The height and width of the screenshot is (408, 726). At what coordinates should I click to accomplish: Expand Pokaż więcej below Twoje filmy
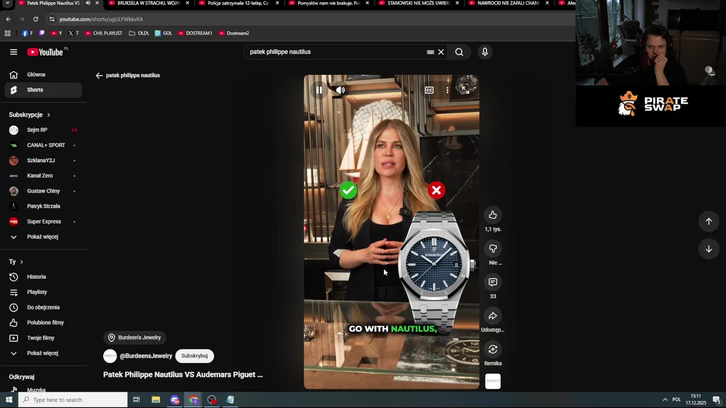tap(43, 354)
